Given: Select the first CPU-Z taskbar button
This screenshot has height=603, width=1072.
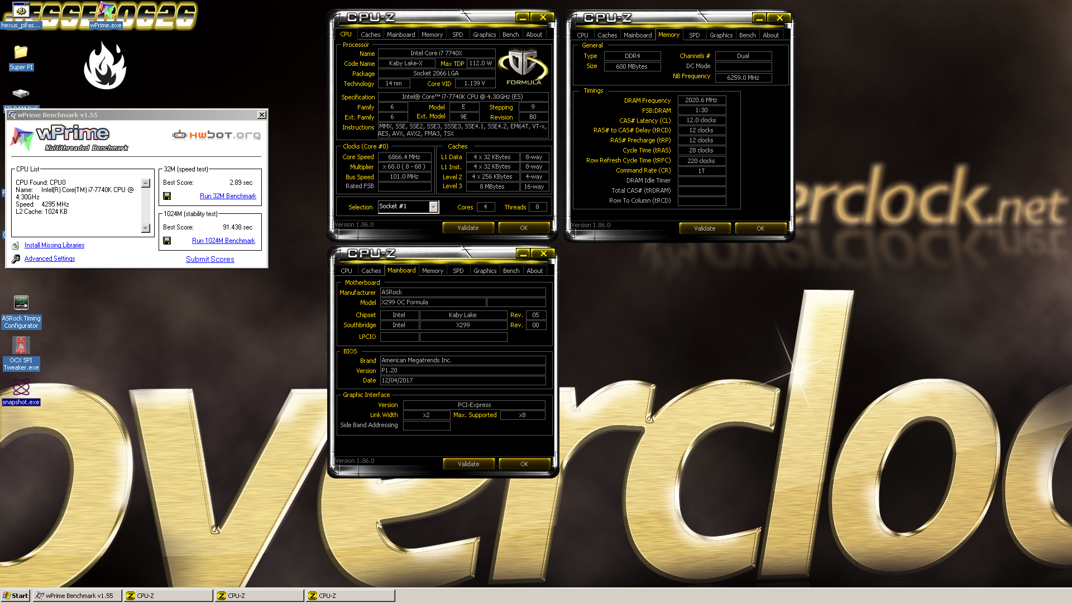Looking at the screenshot, I should 168,596.
